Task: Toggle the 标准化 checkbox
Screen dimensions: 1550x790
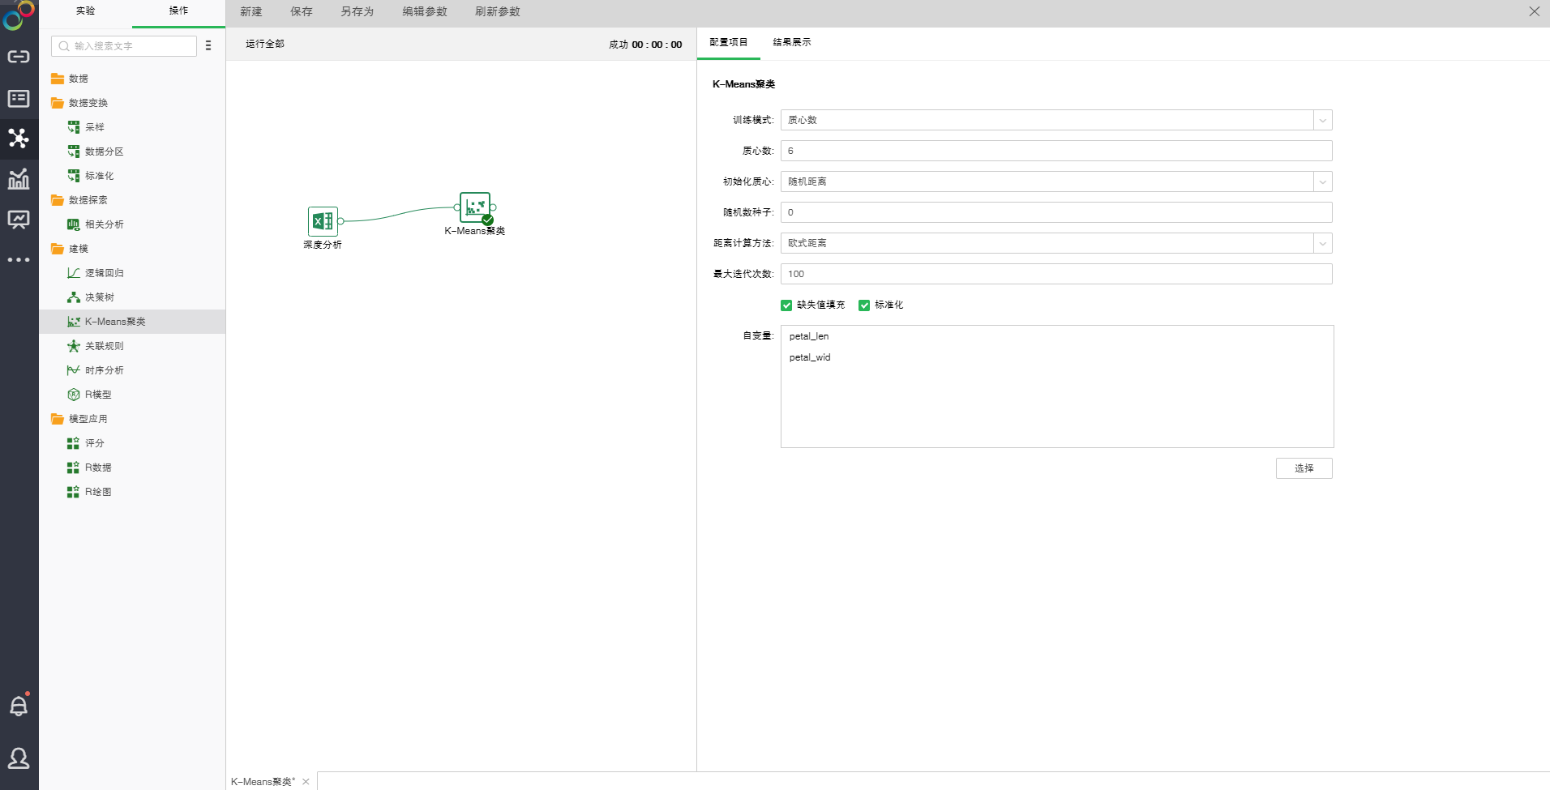Action: pos(864,305)
